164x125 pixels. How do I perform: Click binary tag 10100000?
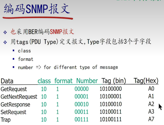tap(111, 89)
